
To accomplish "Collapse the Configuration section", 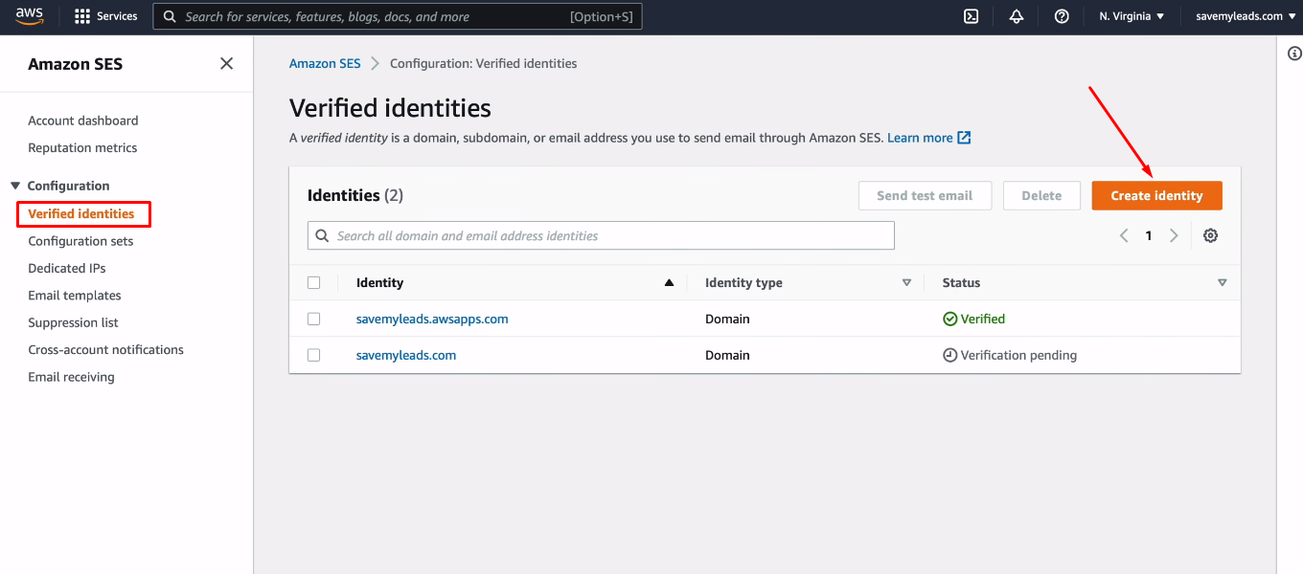I will pyautogui.click(x=15, y=186).
